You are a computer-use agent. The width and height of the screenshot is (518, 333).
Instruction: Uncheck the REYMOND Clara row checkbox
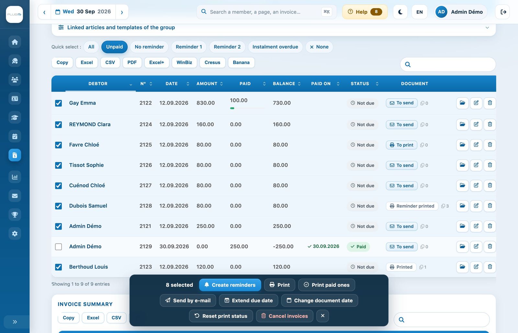click(59, 125)
